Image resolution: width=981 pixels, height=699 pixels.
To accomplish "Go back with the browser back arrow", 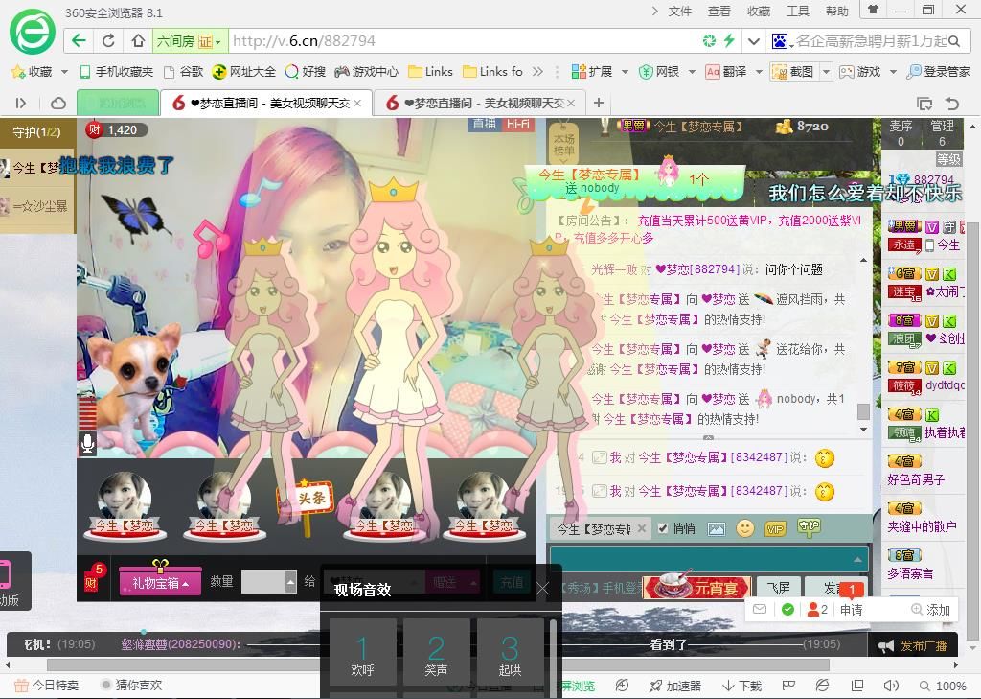I will point(79,41).
